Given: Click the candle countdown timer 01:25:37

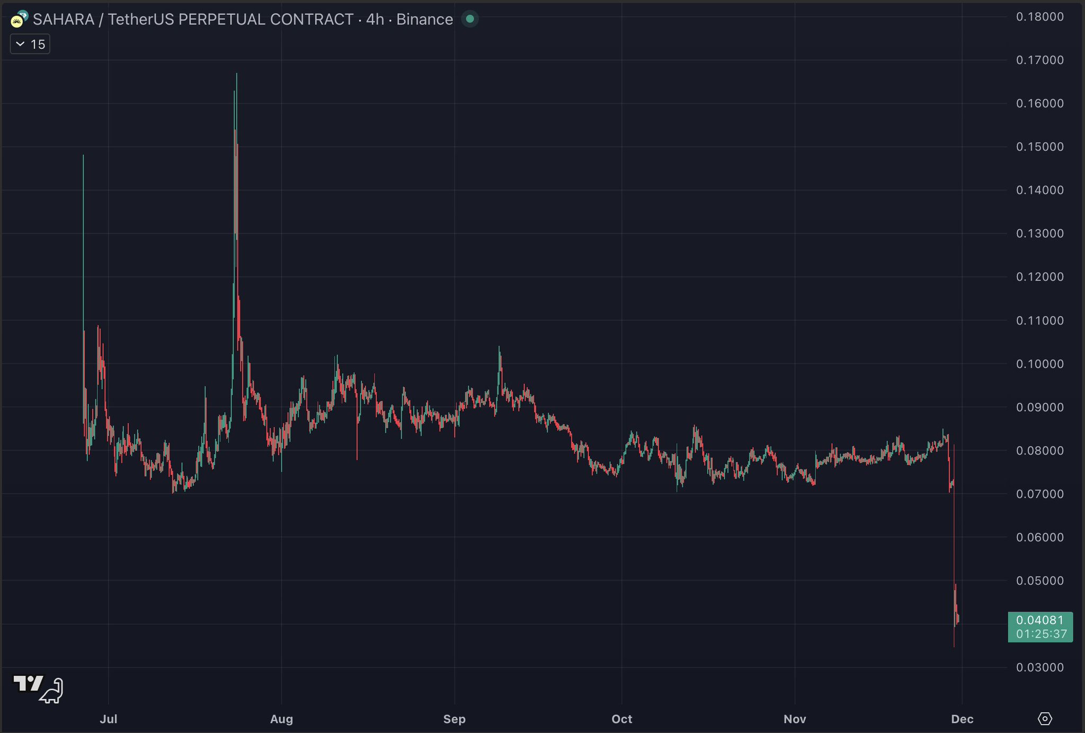Looking at the screenshot, I should pyautogui.click(x=1041, y=634).
